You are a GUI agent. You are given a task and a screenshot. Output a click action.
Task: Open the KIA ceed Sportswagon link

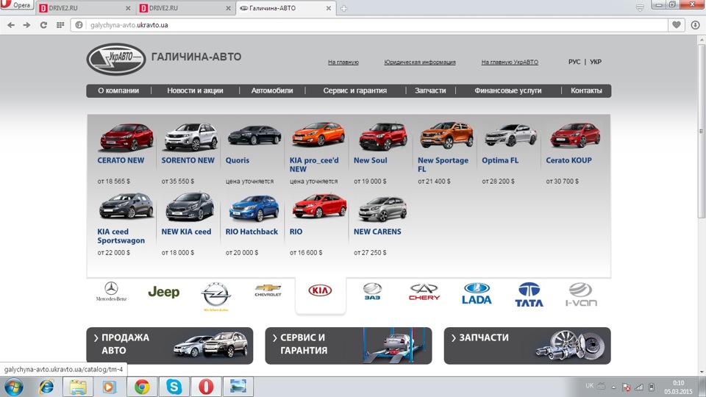[x=121, y=236]
